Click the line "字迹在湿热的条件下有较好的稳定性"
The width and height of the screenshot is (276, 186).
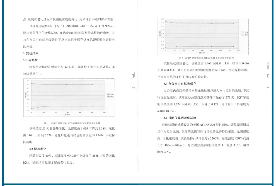pyautogui.click(x=183, y=77)
